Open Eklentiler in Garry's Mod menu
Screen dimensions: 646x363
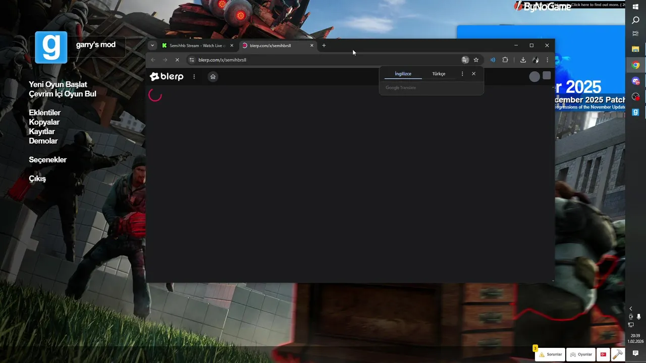45,112
